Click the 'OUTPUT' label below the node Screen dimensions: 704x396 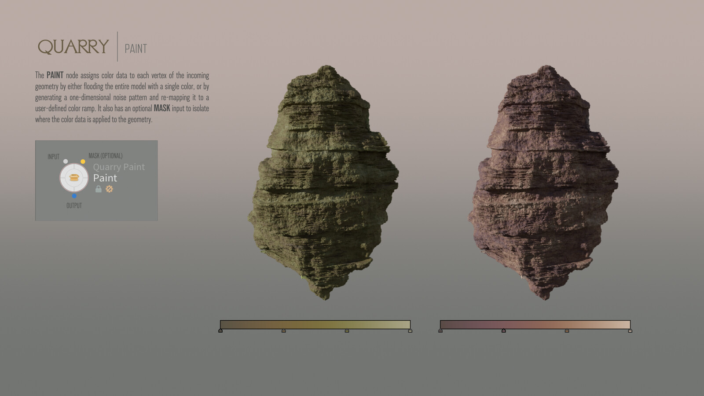pos(74,205)
